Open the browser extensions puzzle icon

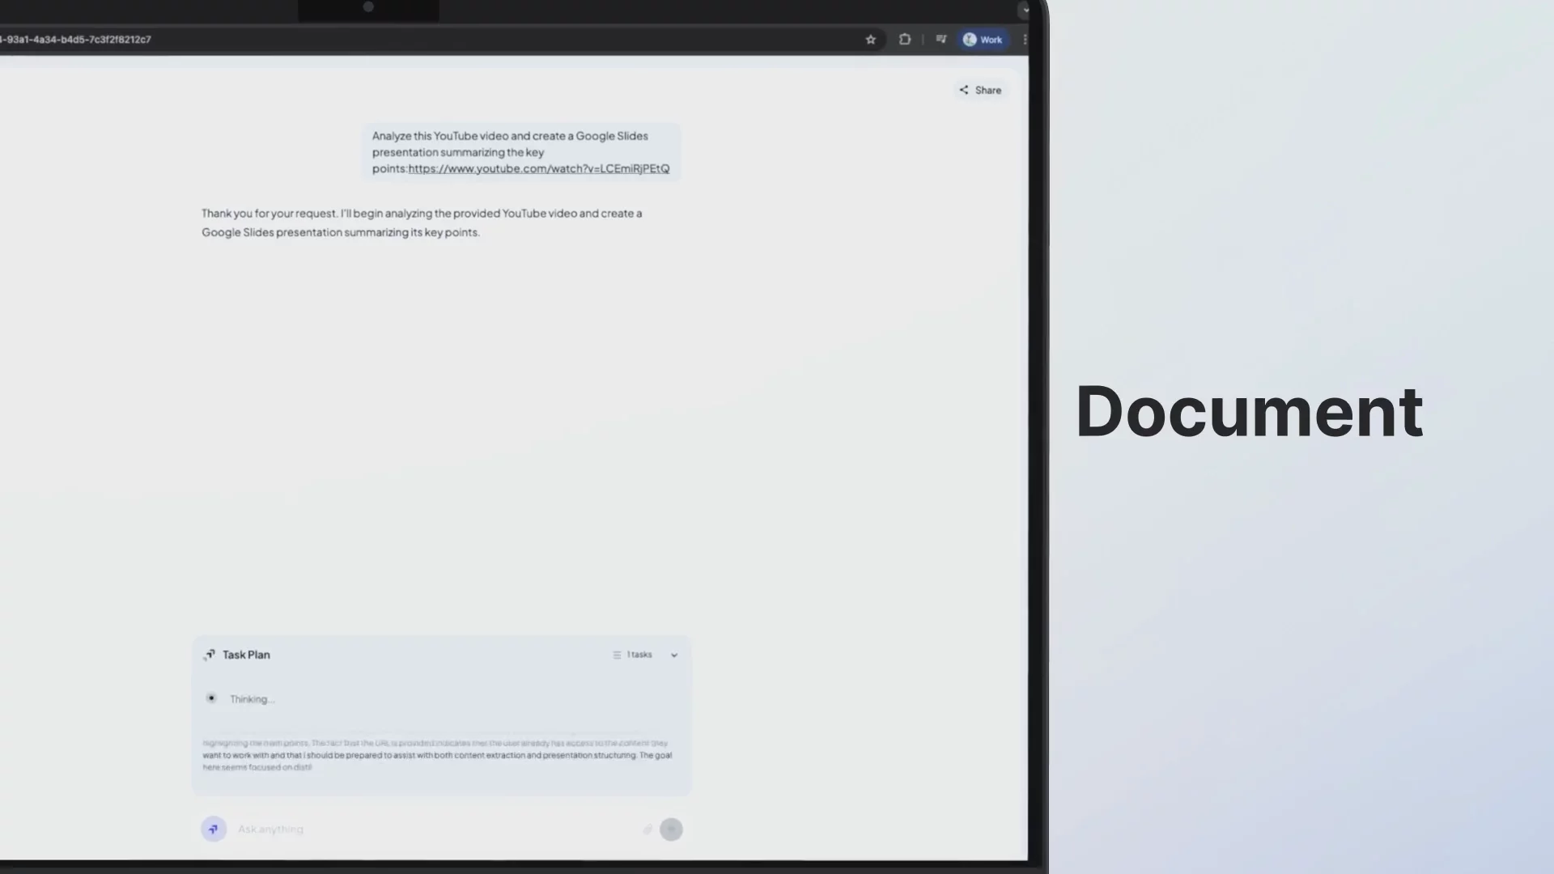904,39
